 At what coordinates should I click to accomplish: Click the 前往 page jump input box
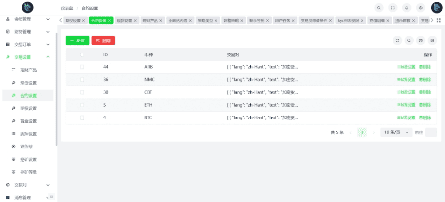[431, 132]
